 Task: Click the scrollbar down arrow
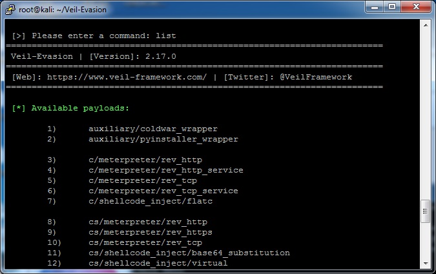[x=426, y=263]
